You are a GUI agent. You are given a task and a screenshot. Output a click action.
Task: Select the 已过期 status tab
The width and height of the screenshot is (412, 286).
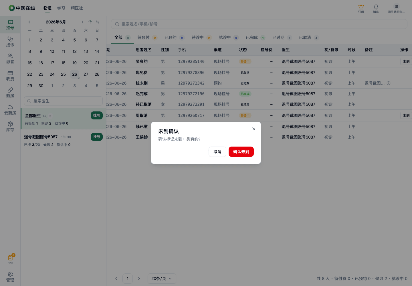tap(282, 37)
